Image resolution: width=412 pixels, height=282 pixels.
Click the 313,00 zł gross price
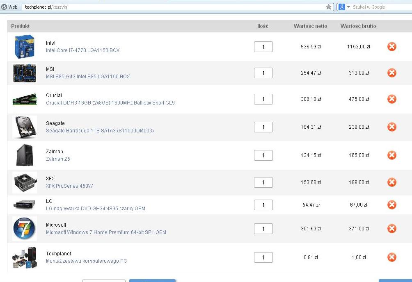(359, 73)
